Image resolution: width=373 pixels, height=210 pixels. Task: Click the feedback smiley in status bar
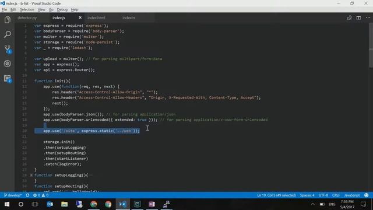[x=367, y=195]
